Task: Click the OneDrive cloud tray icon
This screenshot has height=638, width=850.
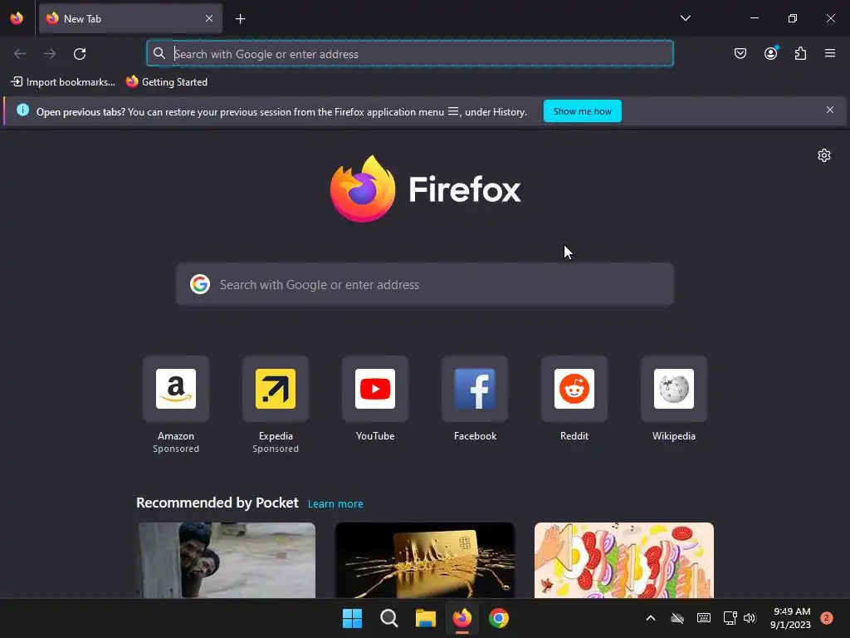Action: 677,618
